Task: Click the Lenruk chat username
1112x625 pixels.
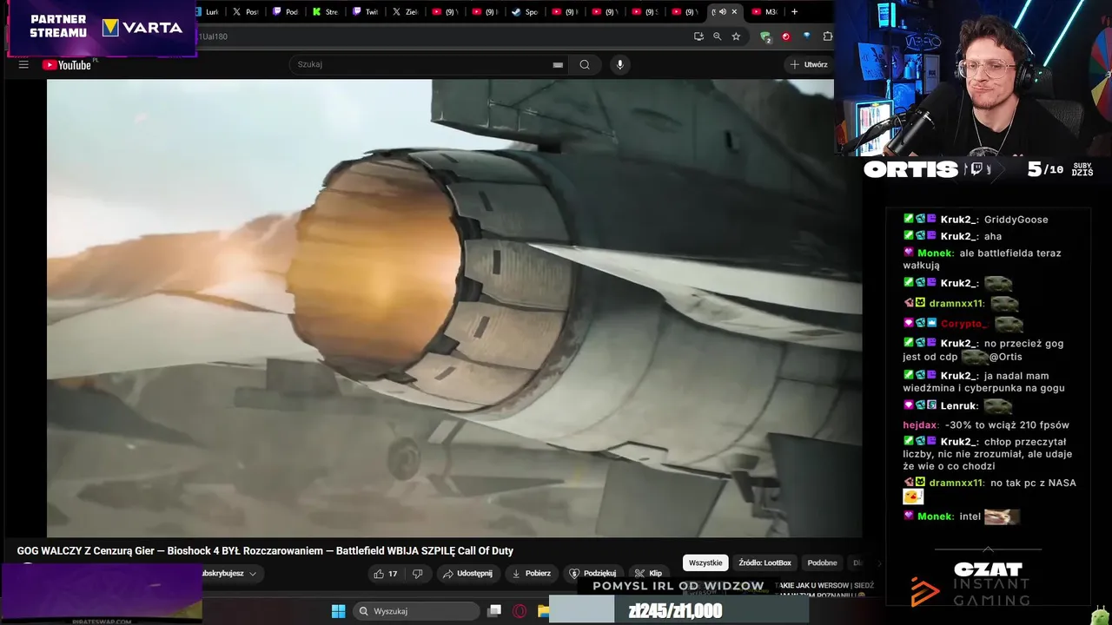Action: pos(959,405)
